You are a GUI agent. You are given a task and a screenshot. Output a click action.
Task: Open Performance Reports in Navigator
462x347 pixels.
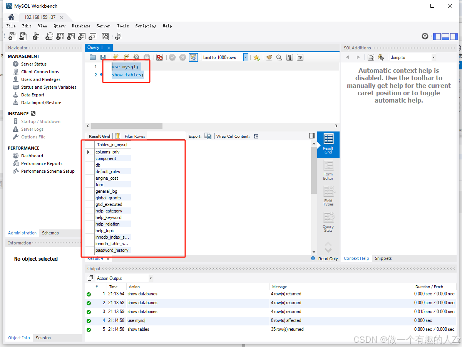click(42, 163)
